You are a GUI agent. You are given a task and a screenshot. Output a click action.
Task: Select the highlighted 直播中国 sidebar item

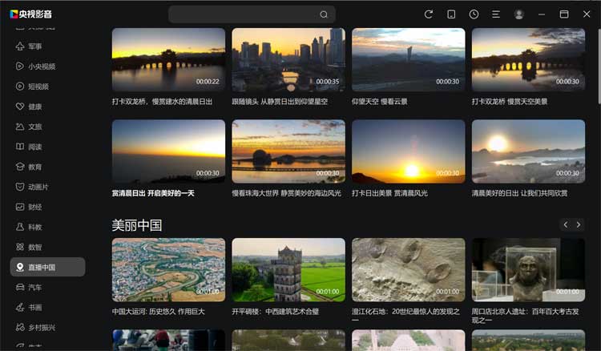47,267
